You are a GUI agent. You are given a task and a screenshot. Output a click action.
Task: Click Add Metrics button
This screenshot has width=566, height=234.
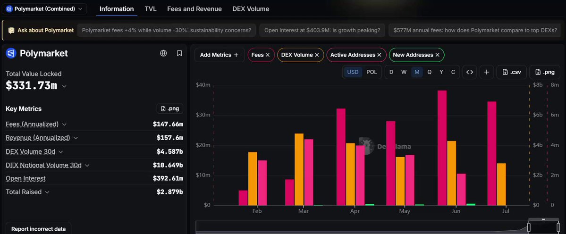220,55
